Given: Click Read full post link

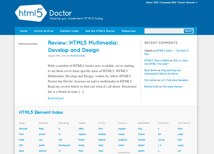Looking at the screenshot, I should 56,98.
